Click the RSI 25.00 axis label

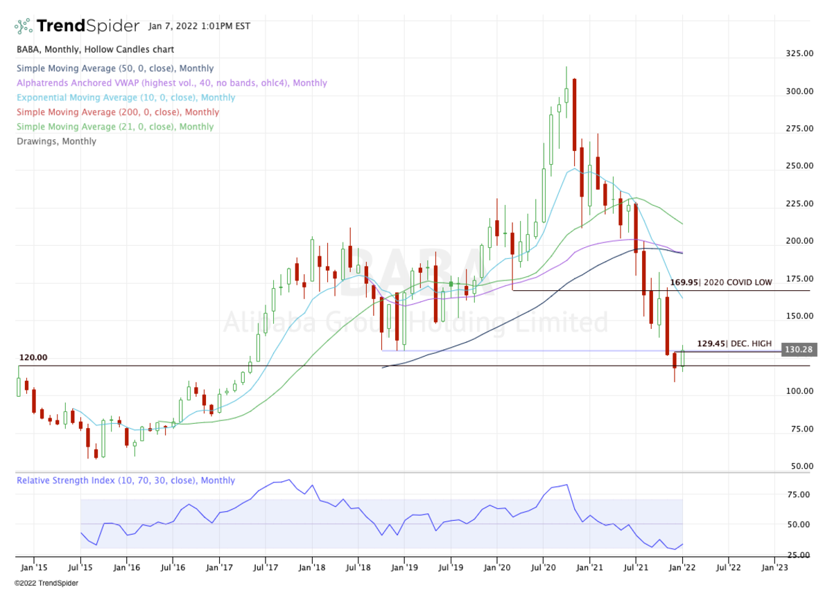(x=800, y=555)
